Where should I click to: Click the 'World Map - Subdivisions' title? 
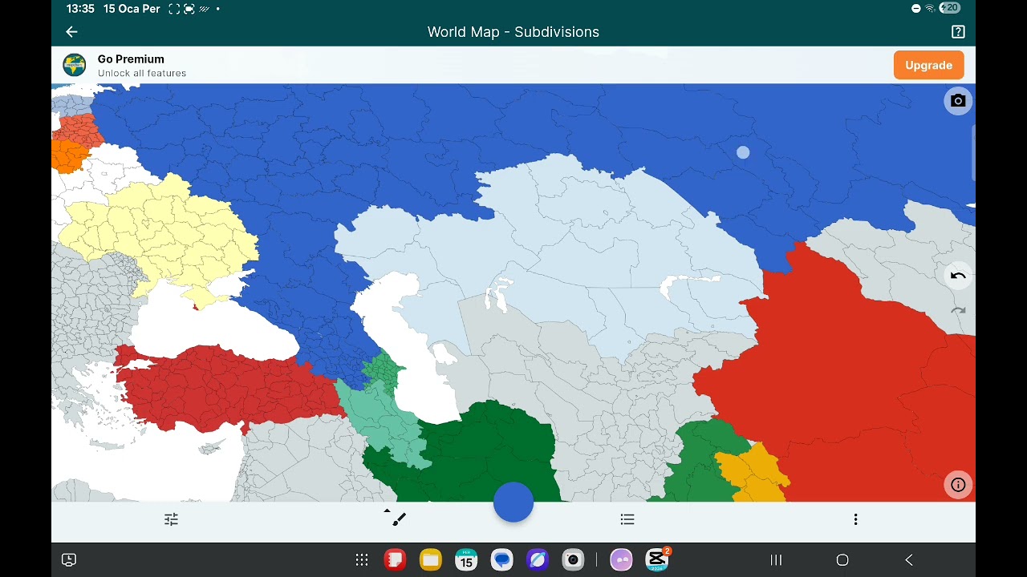(513, 32)
